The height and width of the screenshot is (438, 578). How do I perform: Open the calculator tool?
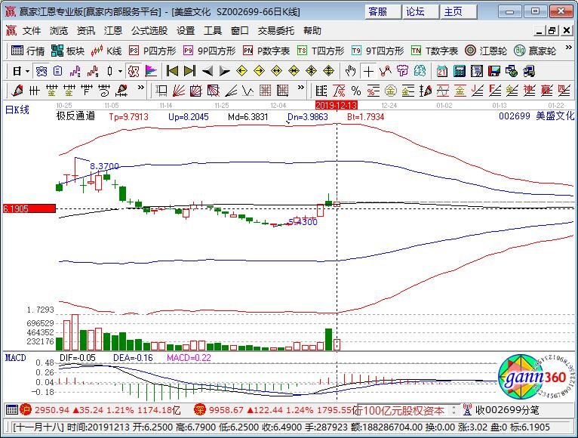[459, 71]
